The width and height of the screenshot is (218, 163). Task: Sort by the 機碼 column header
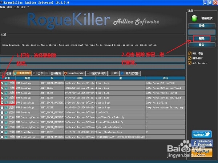80,78
